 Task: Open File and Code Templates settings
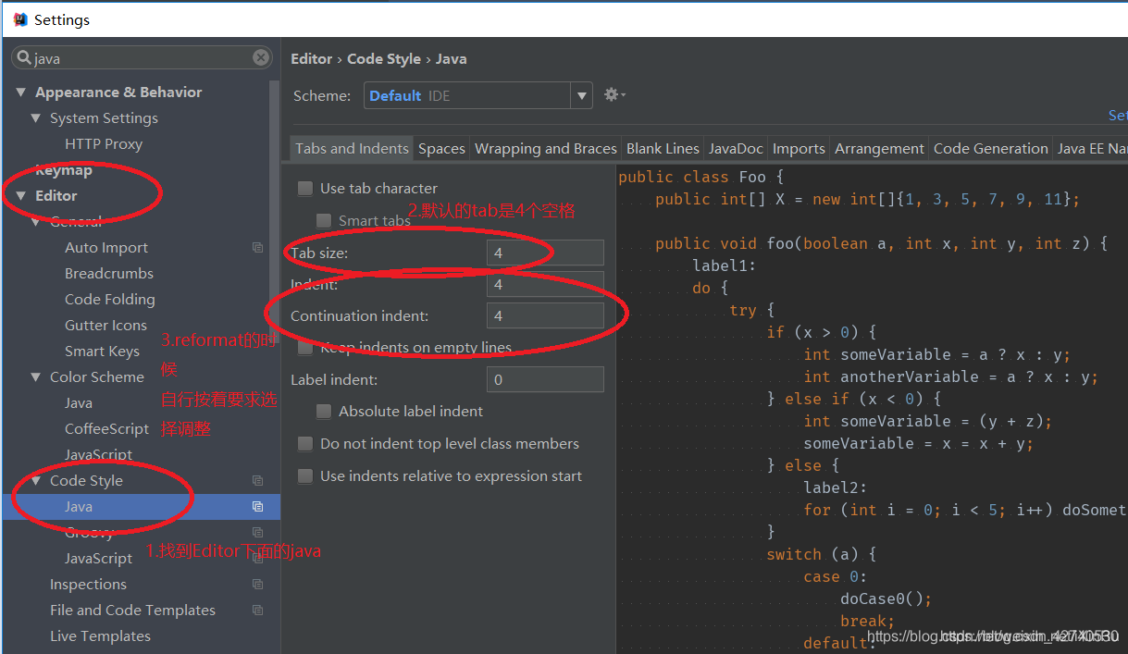pyautogui.click(x=132, y=611)
